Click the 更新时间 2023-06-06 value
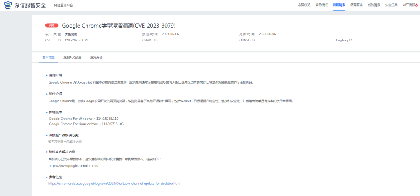The height and width of the screenshot is (196, 420). point(267,34)
